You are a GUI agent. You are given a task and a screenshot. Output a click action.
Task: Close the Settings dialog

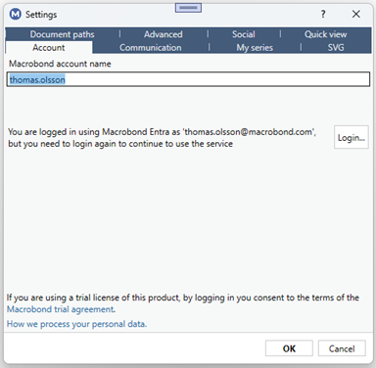coord(356,14)
